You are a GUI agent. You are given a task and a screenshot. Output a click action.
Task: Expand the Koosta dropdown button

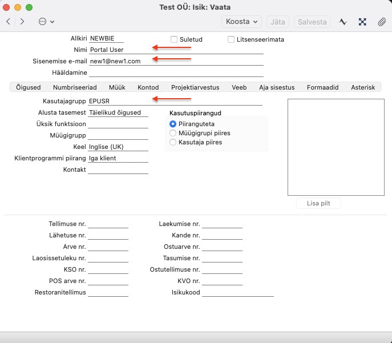tap(241, 22)
